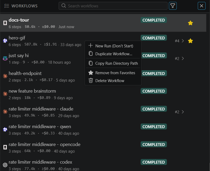Screen dimensions: 210x171
Task: Click the rate limiter middleware - opencode icon
Action: click(5, 147)
